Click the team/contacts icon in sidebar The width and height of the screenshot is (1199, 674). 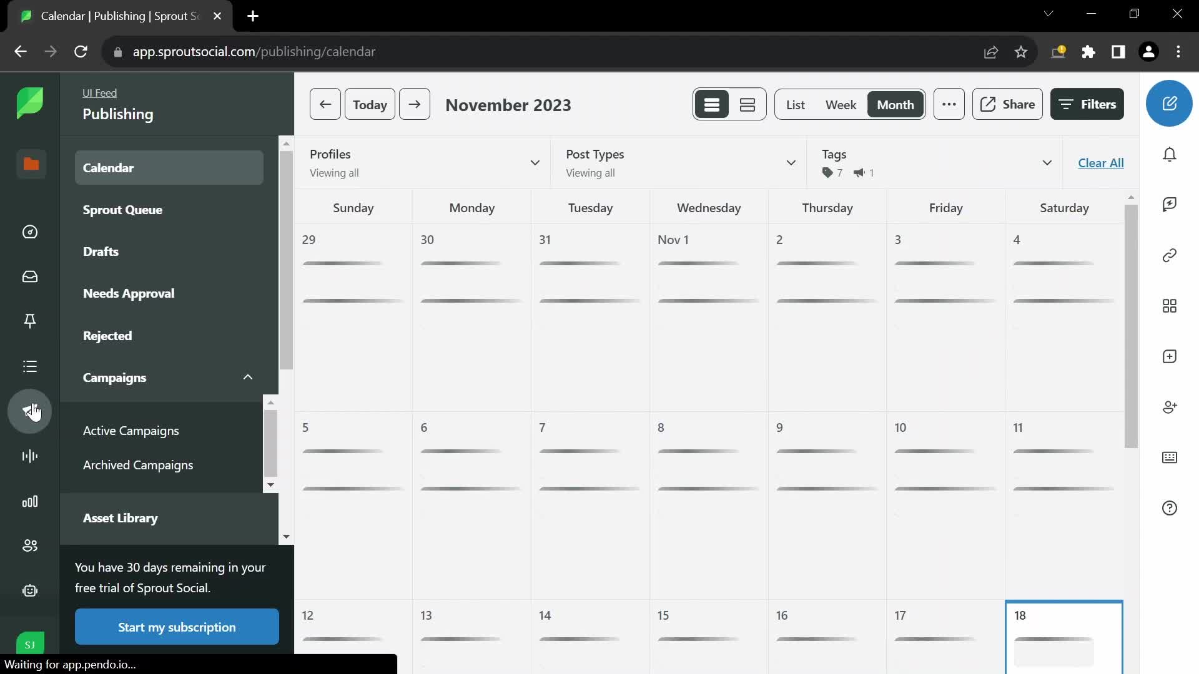[x=29, y=545]
